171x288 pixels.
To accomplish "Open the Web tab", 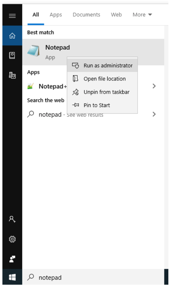I will 116,15.
